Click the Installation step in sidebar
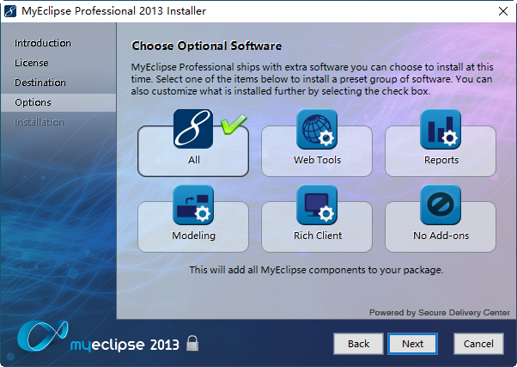Viewport: 517px width, 367px height. (x=40, y=122)
